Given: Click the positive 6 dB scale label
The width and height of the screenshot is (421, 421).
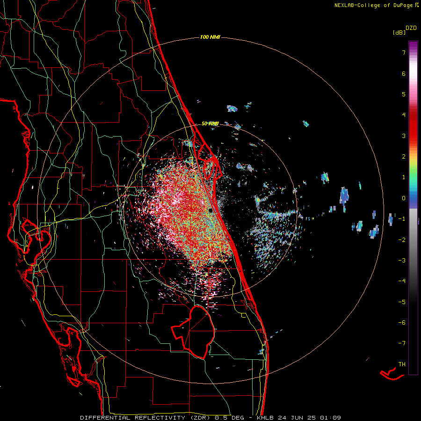Looking at the screenshot, I should [404, 73].
